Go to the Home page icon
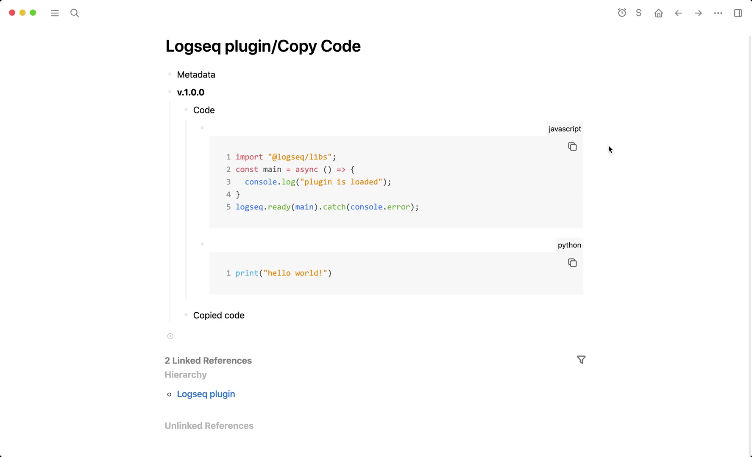Image resolution: width=752 pixels, height=457 pixels. click(658, 13)
